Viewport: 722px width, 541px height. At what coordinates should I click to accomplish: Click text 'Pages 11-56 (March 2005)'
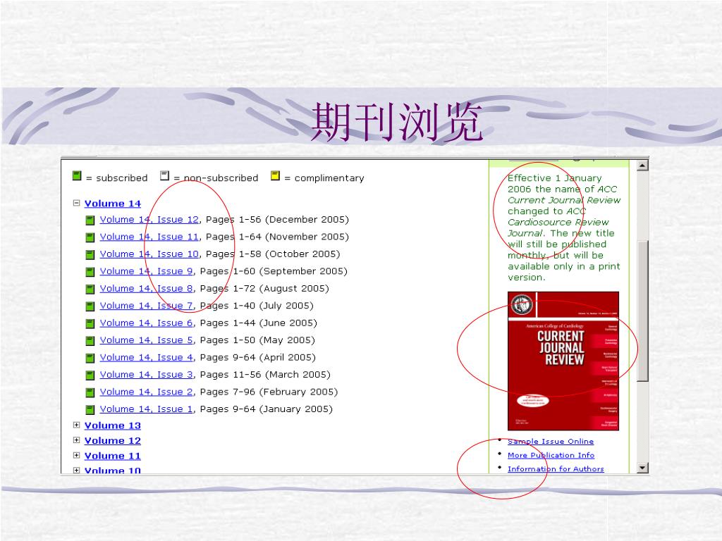tap(265, 375)
